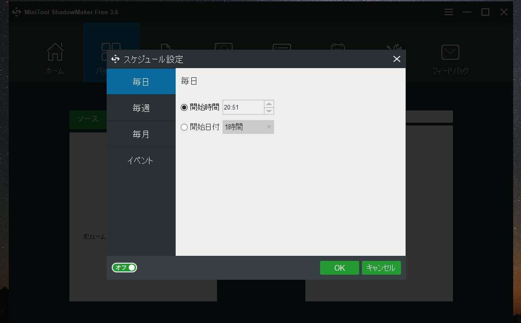Close the スケジュール設定 dialog
This screenshot has width=521, height=323.
pos(397,59)
